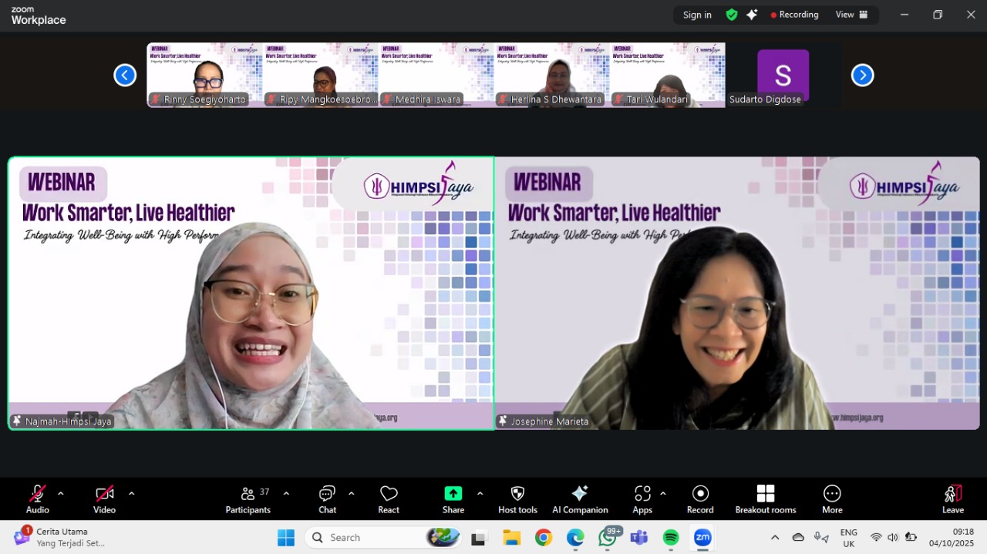The image size is (987, 554).
Task: Open the Apps toolbar icon
Action: (x=642, y=499)
